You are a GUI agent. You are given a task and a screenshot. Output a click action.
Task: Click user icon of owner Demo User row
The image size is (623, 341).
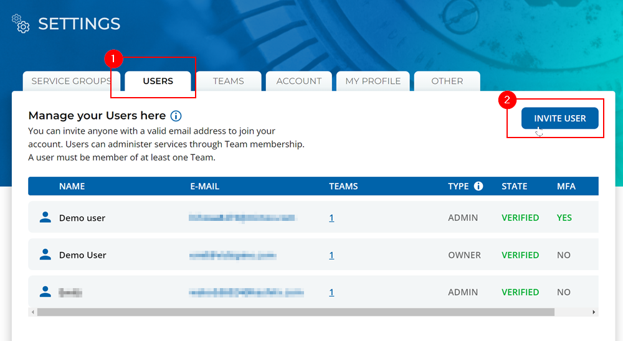pyautogui.click(x=45, y=255)
